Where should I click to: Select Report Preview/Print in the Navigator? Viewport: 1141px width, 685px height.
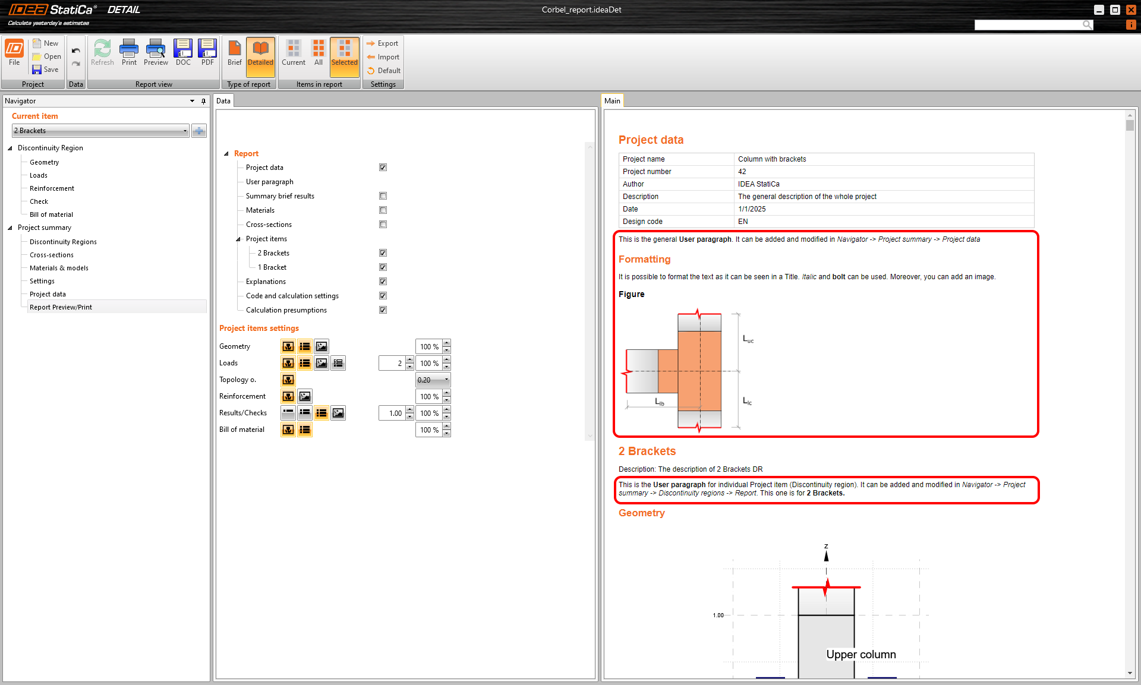[x=60, y=307]
